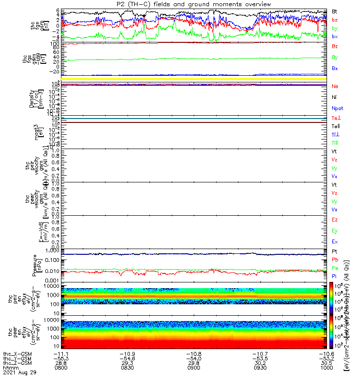The height and width of the screenshot is (381, 357).
Task: Select the blue "Ti⊥" temperature legend label
Action: [x=336, y=134]
